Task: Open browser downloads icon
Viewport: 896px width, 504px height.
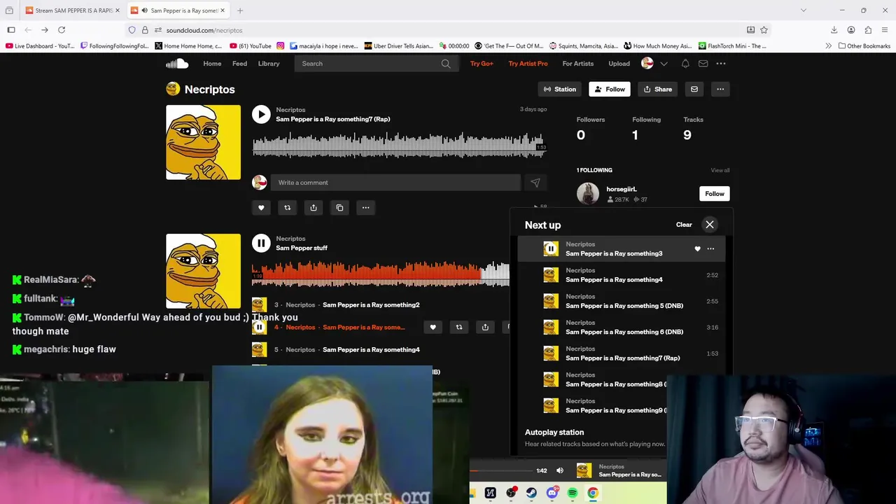Action: (x=834, y=30)
